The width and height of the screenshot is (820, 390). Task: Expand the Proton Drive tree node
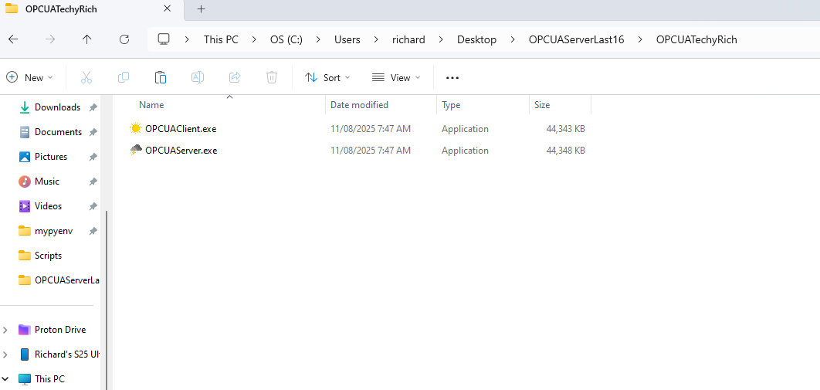tap(5, 330)
